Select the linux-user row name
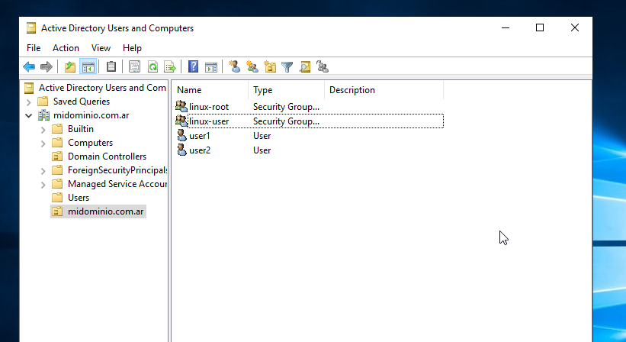626x342 pixels. click(x=209, y=121)
